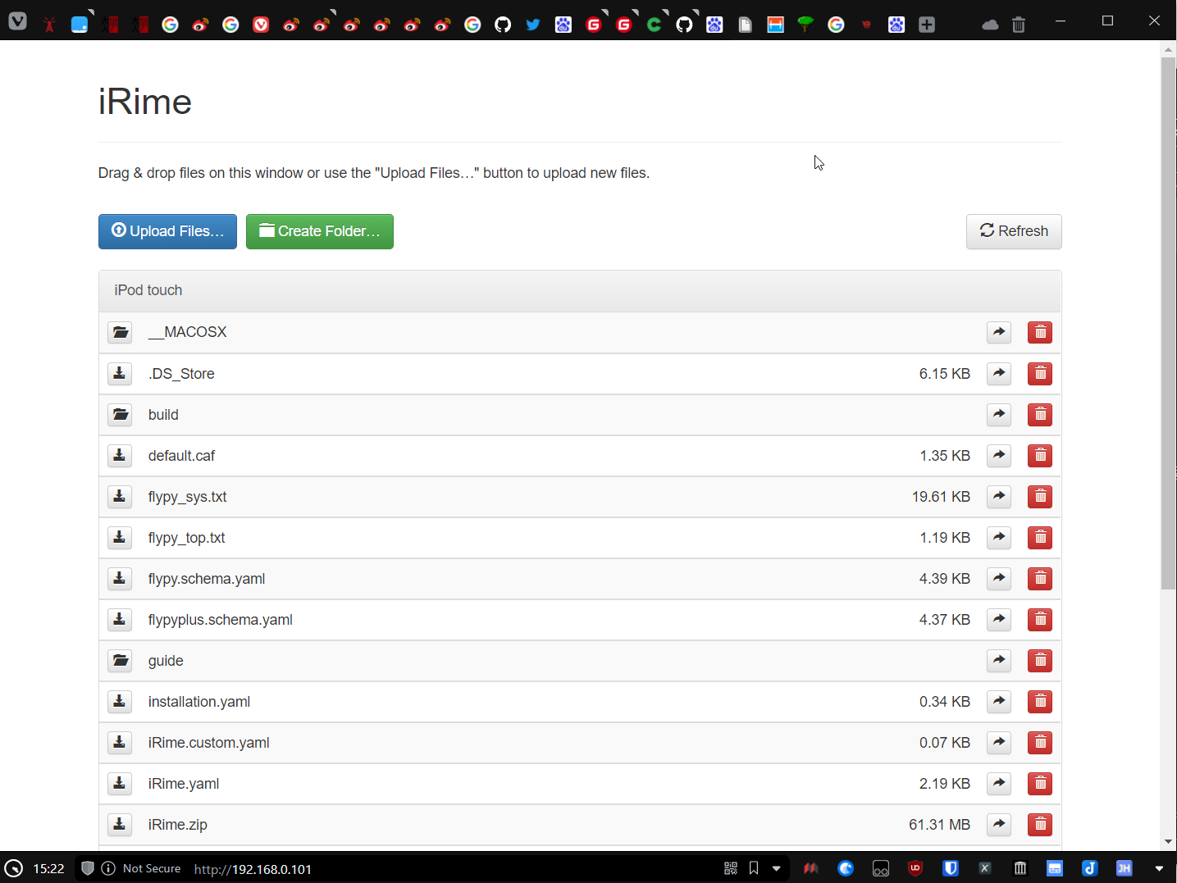Switch to the Twitter tab
This screenshot has height=883, width=1177.
(533, 25)
